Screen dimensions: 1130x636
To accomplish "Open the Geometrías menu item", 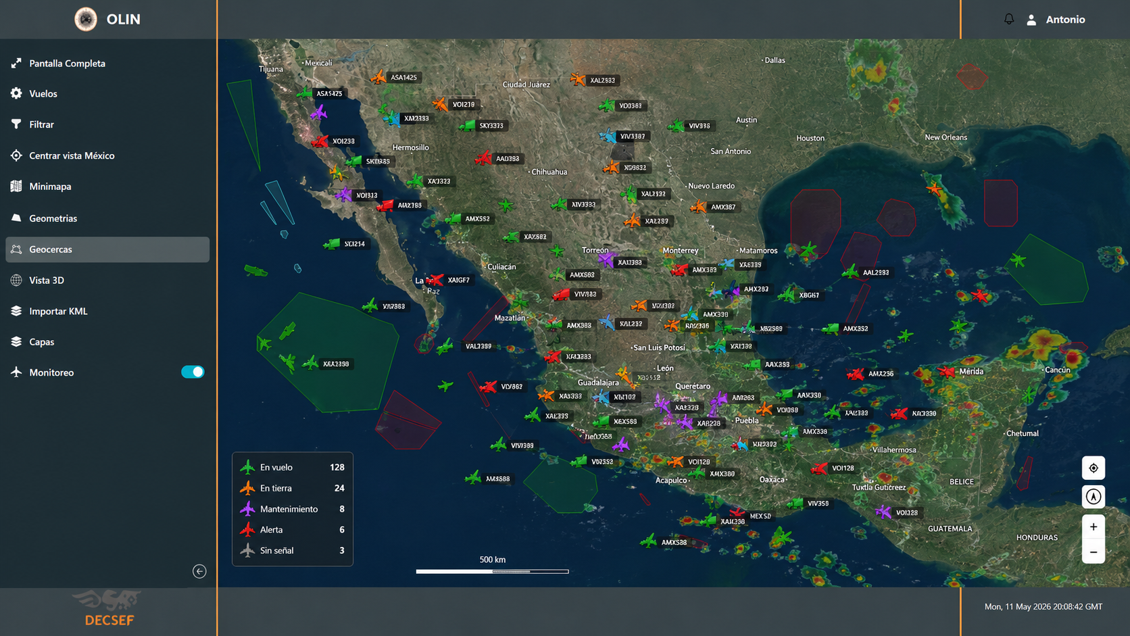I will [x=107, y=218].
